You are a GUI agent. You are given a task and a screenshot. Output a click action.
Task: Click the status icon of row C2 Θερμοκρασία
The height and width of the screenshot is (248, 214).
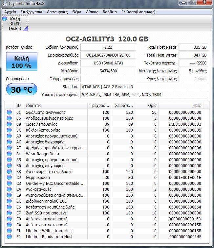pos(9,178)
